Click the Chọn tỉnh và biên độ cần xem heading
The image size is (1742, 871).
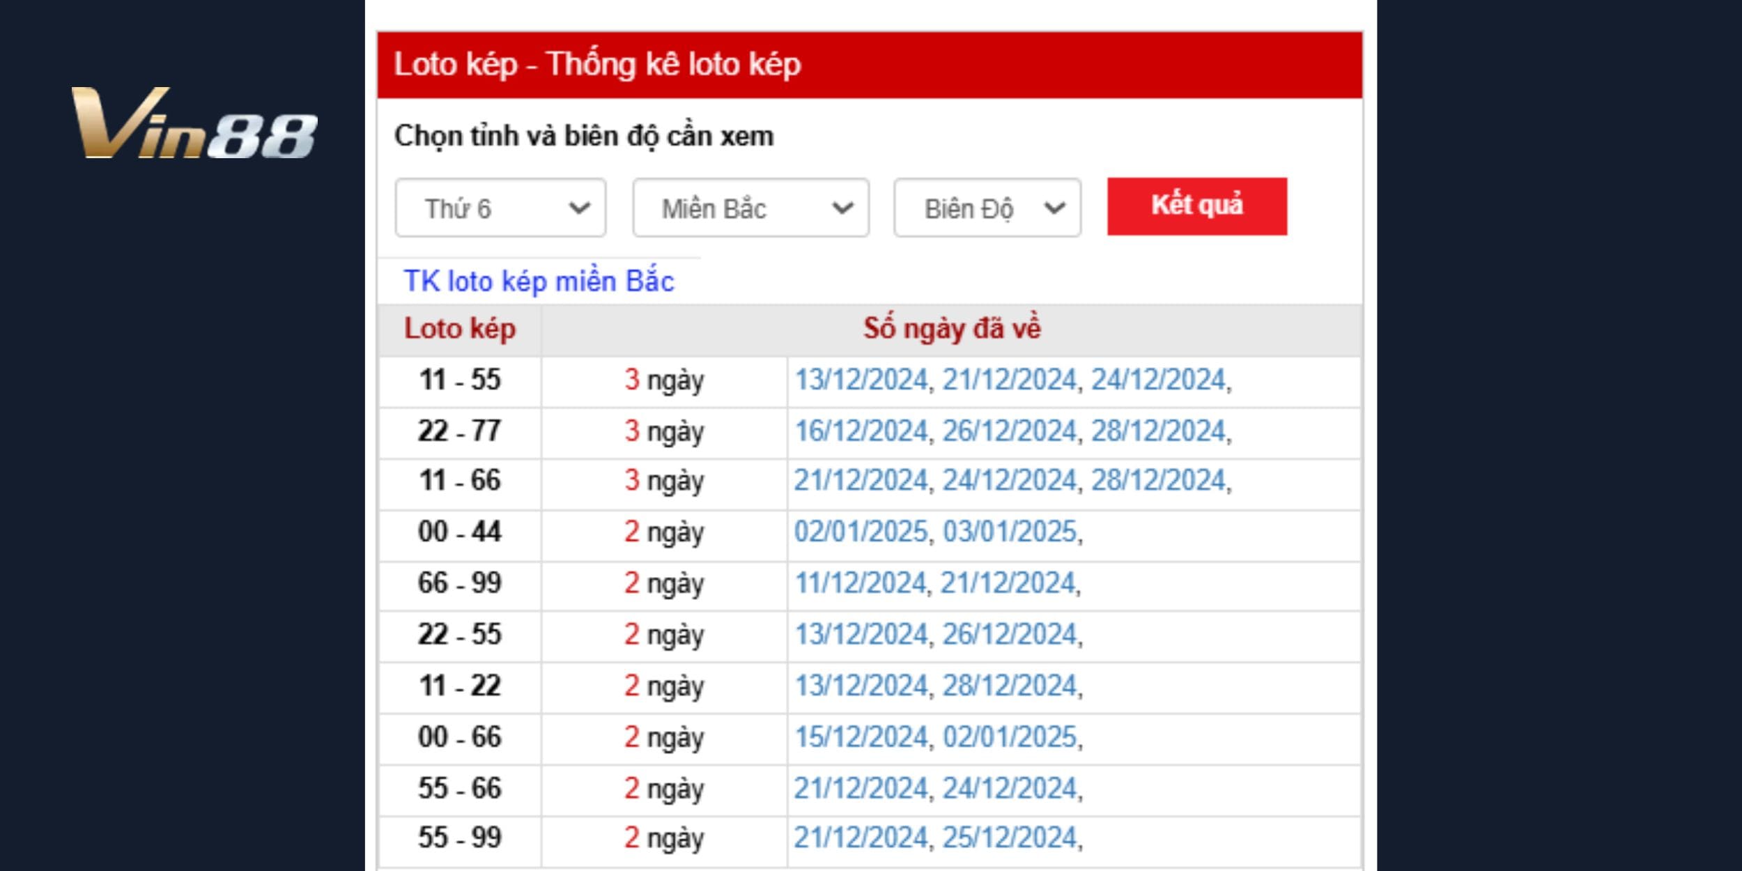[x=584, y=136]
